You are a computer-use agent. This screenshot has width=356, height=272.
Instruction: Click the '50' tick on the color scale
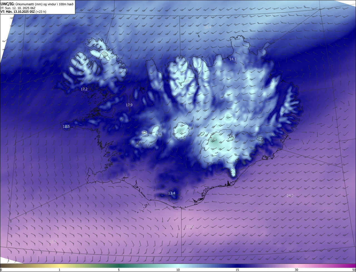coord(354,270)
